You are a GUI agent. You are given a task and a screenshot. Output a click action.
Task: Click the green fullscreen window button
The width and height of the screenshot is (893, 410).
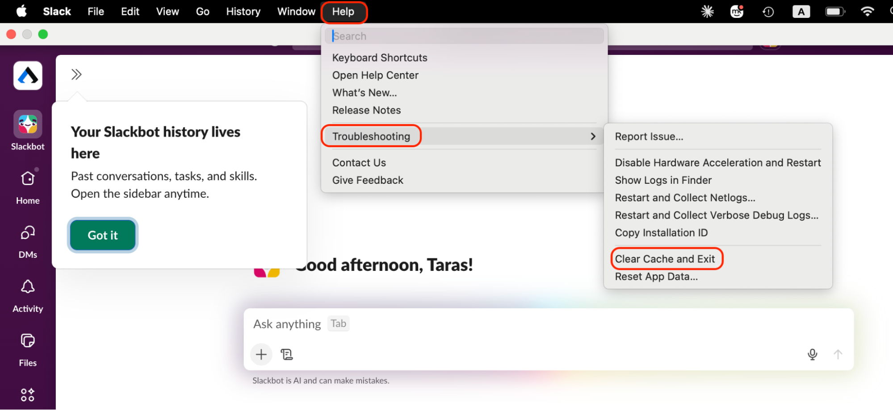[x=43, y=34]
